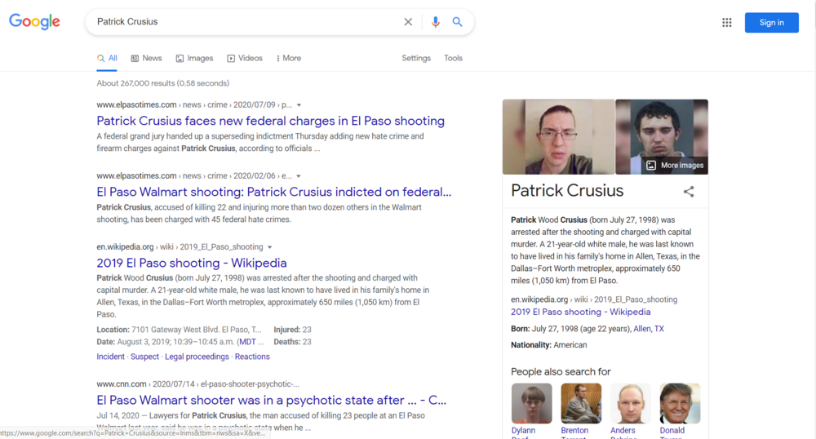
Task: Open the Google apps grid icon
Action: [x=727, y=22]
